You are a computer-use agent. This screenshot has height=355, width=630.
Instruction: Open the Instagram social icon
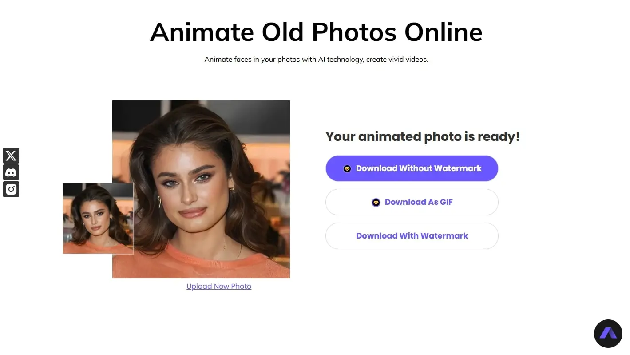[11, 189]
